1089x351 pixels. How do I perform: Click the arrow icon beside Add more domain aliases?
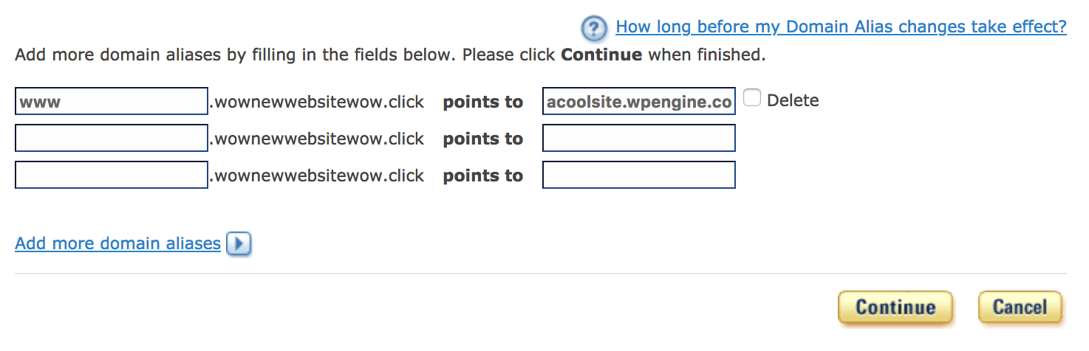point(239,243)
